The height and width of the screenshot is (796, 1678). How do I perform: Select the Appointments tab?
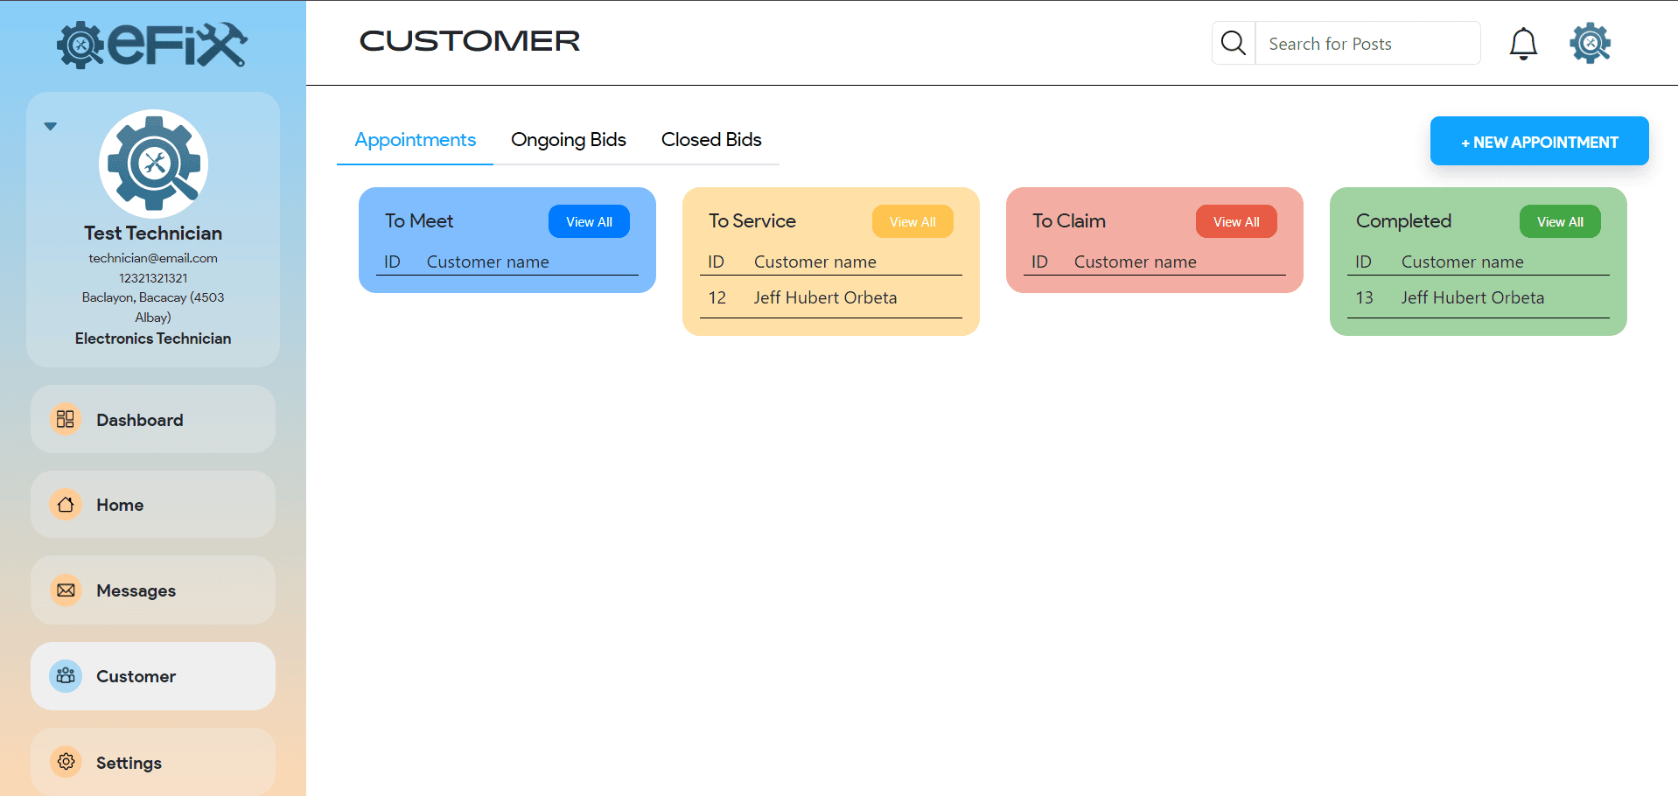pos(415,140)
